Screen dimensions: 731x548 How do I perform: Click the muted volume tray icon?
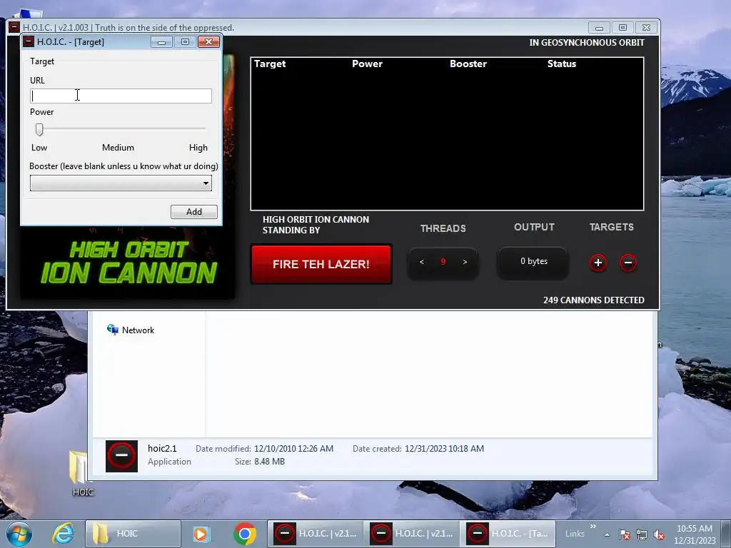659,534
